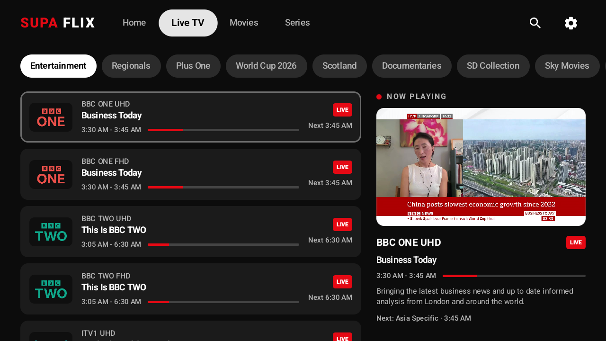Viewport: 606px width, 341px height.
Task: Select the Entertainment category chip
Action: pyautogui.click(x=58, y=66)
